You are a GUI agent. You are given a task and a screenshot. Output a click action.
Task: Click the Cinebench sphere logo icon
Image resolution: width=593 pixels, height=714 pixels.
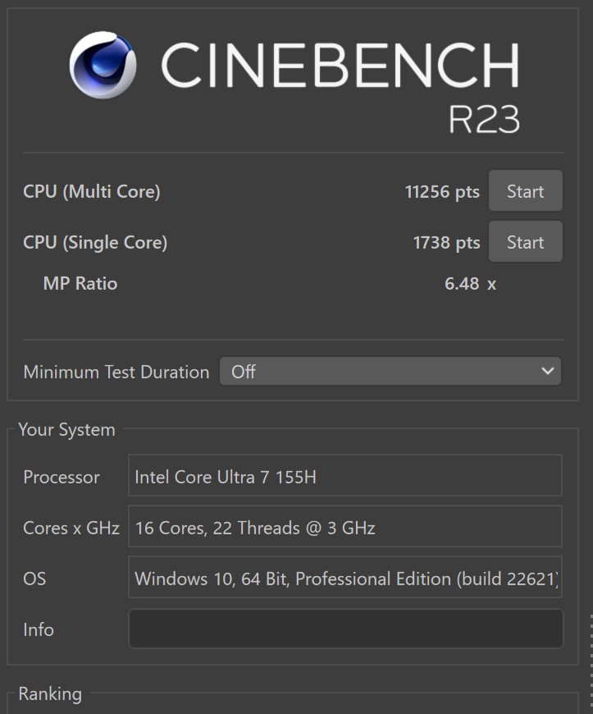pyautogui.click(x=103, y=65)
